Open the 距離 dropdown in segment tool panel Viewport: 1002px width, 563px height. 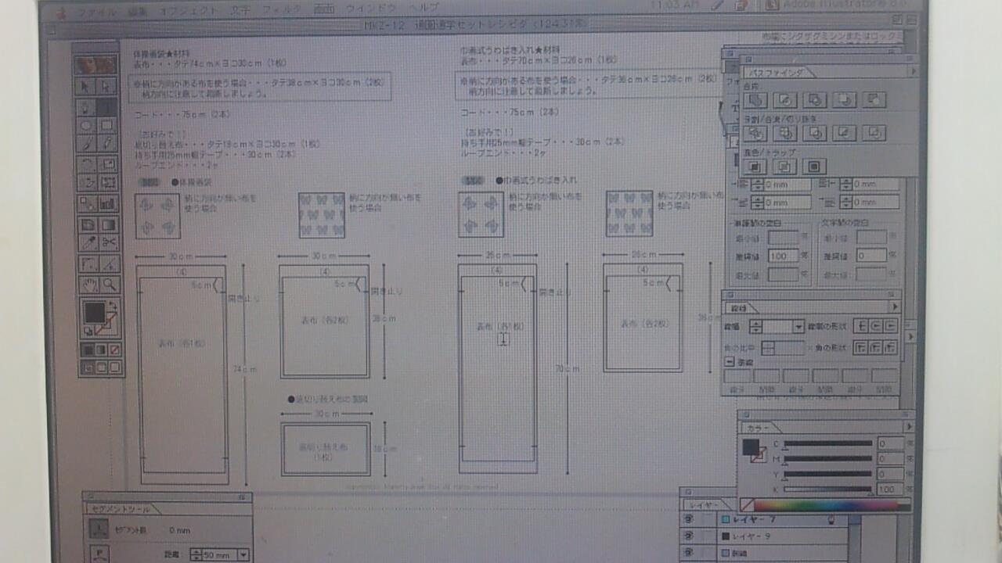click(243, 554)
